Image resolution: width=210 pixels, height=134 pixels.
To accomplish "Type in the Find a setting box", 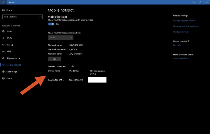I will click(x=20, y=17).
